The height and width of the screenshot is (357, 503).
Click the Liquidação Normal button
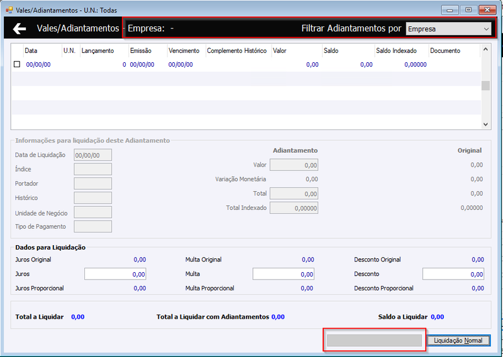tap(458, 340)
